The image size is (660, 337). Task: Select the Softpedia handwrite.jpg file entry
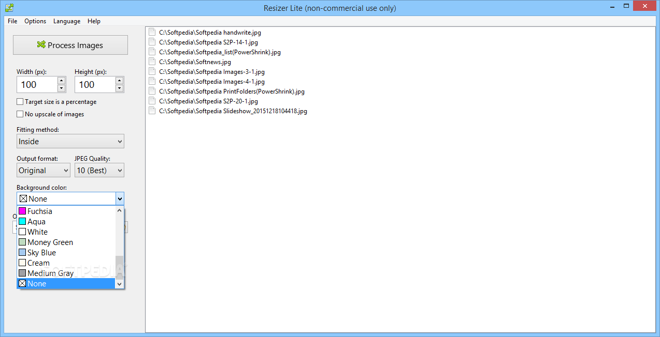point(210,32)
